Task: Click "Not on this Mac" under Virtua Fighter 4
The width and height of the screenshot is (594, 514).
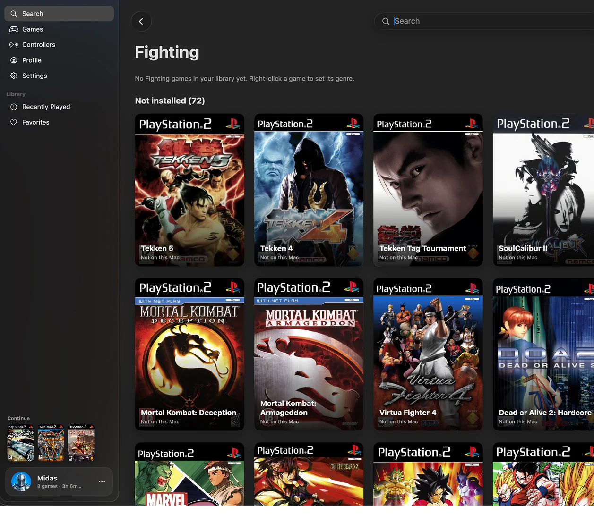Action: point(398,422)
